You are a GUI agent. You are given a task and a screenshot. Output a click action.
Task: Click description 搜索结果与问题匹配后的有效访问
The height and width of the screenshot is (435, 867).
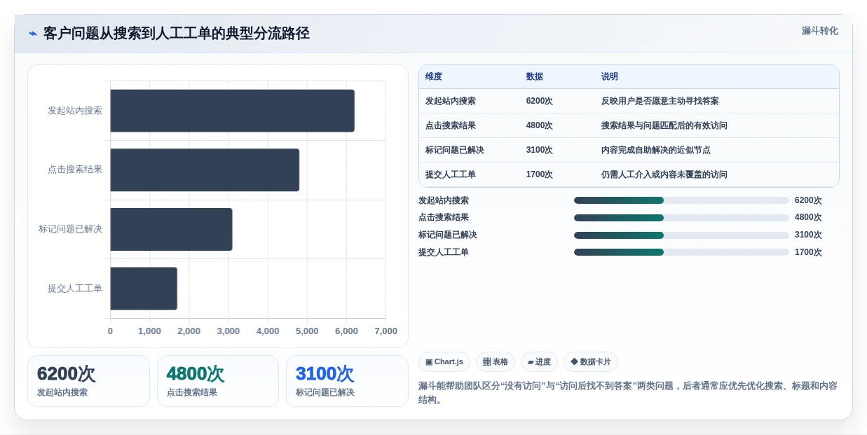(664, 125)
